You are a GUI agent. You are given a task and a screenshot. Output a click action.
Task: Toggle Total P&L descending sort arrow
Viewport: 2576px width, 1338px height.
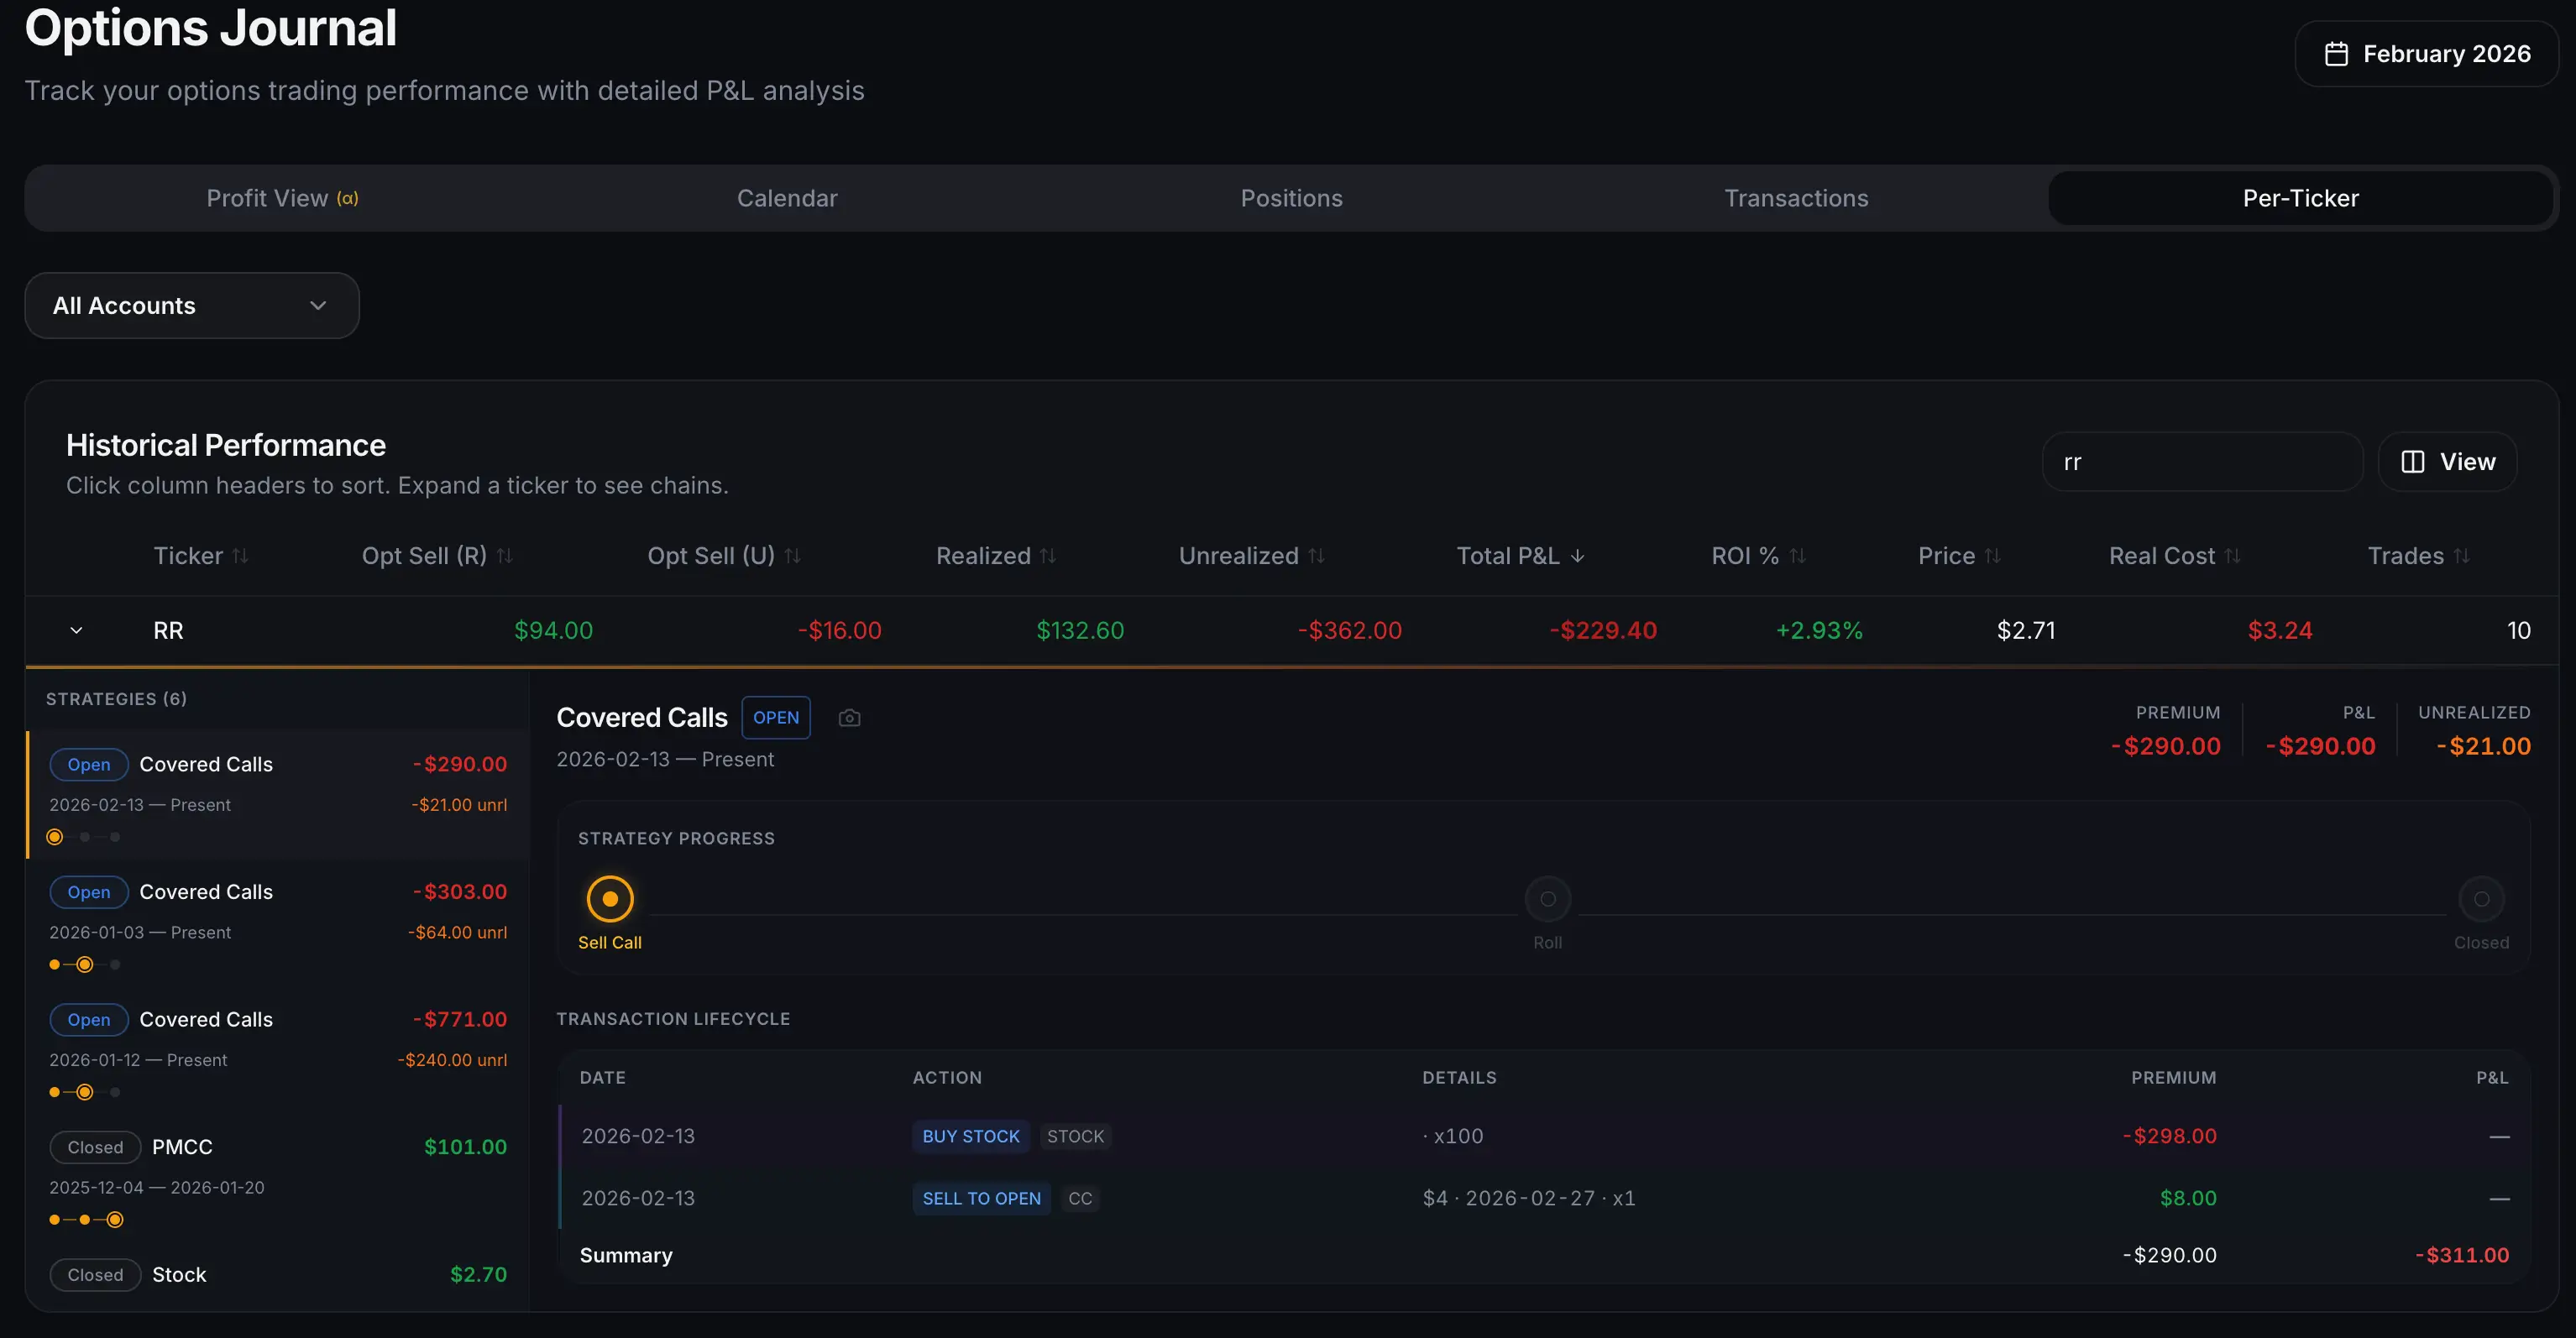pos(1577,556)
